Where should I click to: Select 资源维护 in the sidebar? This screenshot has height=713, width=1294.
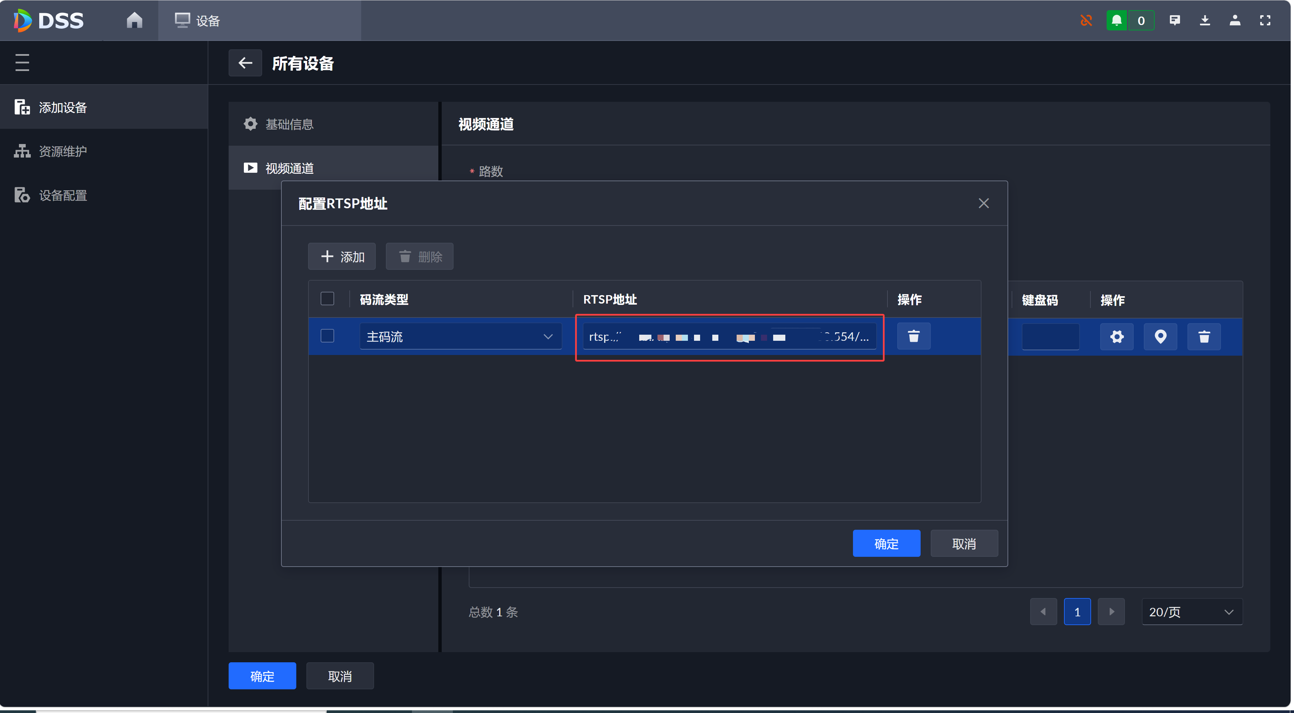coord(104,151)
